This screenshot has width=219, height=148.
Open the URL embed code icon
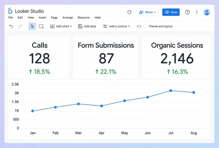pos(139,26)
